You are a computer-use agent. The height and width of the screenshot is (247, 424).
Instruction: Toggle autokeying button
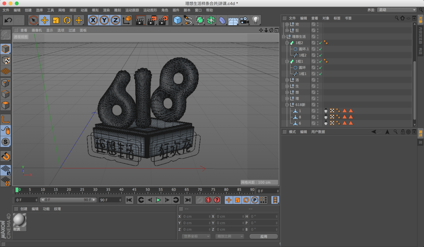coord(208,200)
